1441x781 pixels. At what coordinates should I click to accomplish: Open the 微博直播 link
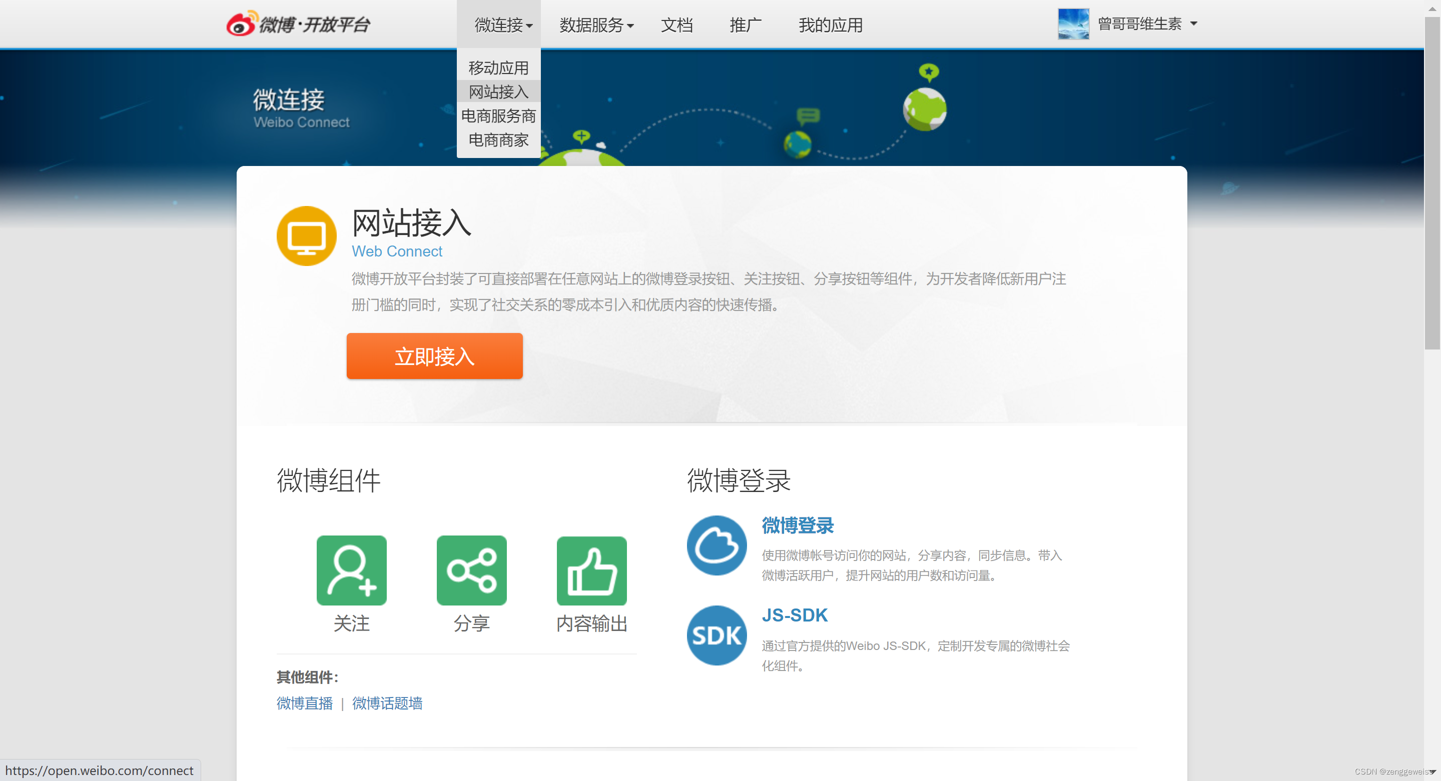click(x=304, y=702)
